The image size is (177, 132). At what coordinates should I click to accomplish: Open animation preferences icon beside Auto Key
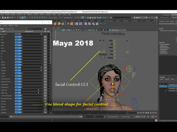coord(156,117)
